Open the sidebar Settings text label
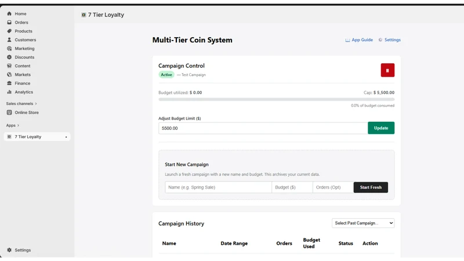This screenshot has height=261, width=464. tap(23, 250)
